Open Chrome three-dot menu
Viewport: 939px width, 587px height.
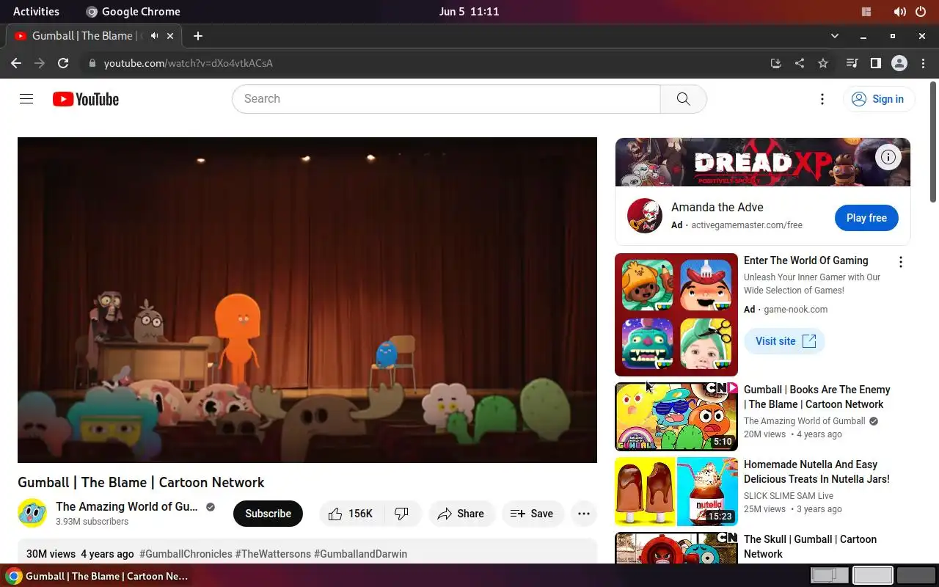click(923, 63)
